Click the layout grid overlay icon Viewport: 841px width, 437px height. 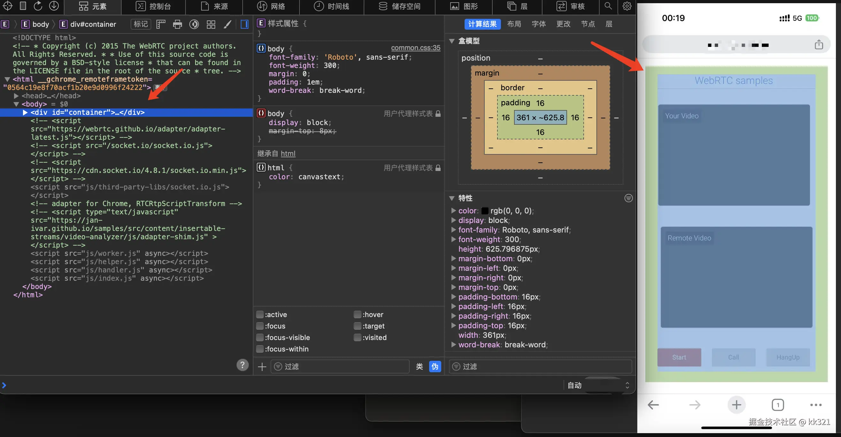point(211,24)
